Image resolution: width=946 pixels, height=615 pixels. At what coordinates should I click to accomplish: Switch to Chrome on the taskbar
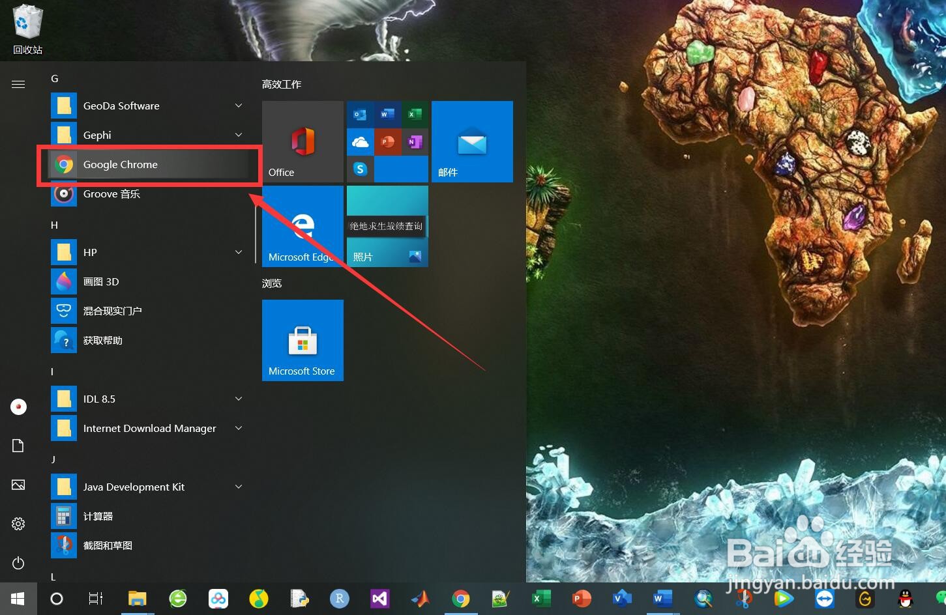click(x=461, y=598)
